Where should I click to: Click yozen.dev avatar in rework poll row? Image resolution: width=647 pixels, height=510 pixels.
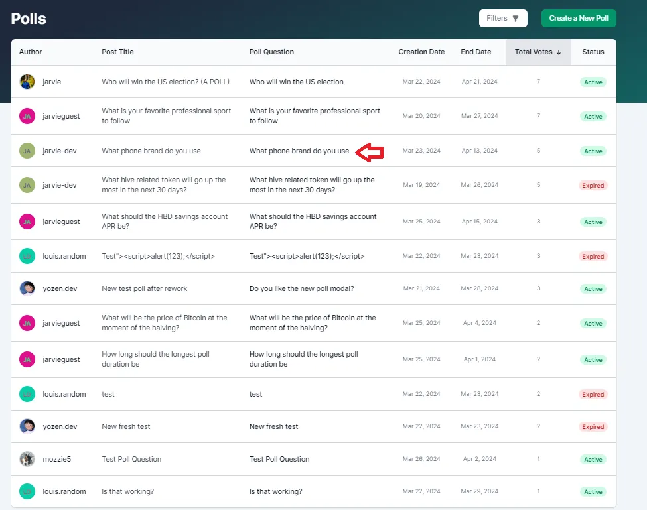coord(27,288)
